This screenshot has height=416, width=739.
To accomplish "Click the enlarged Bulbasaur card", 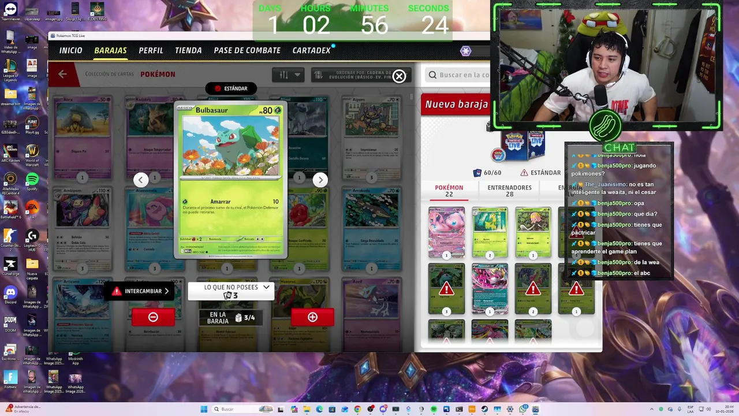I will pos(230,181).
